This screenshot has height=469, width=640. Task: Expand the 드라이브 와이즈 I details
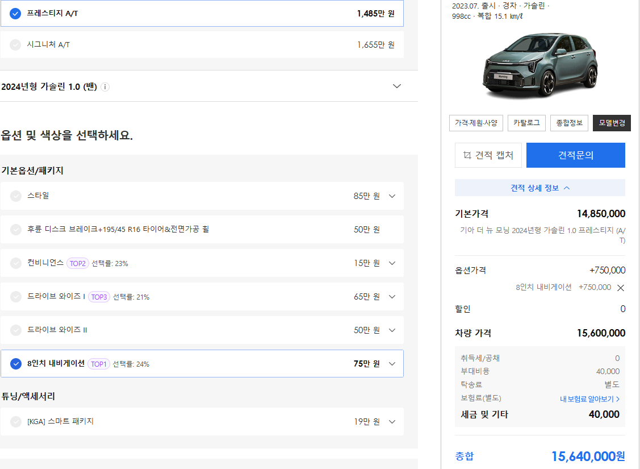pos(392,297)
